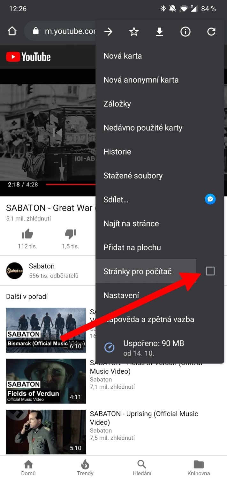Tap the browser home icon
227x479 pixels.
[12, 31]
